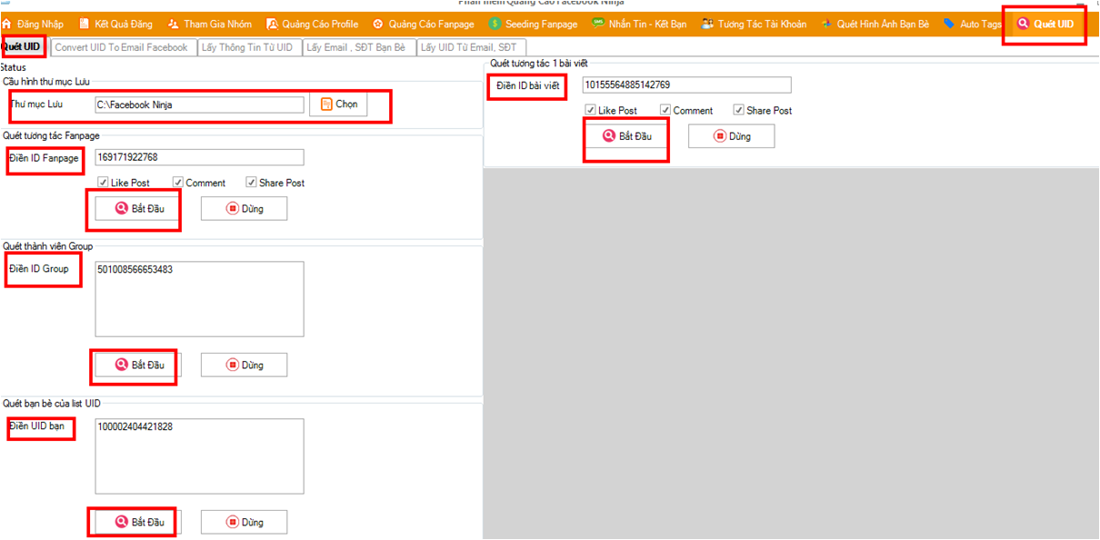
Task: Start friend list scan with Bắt Đầu
Action: [138, 522]
